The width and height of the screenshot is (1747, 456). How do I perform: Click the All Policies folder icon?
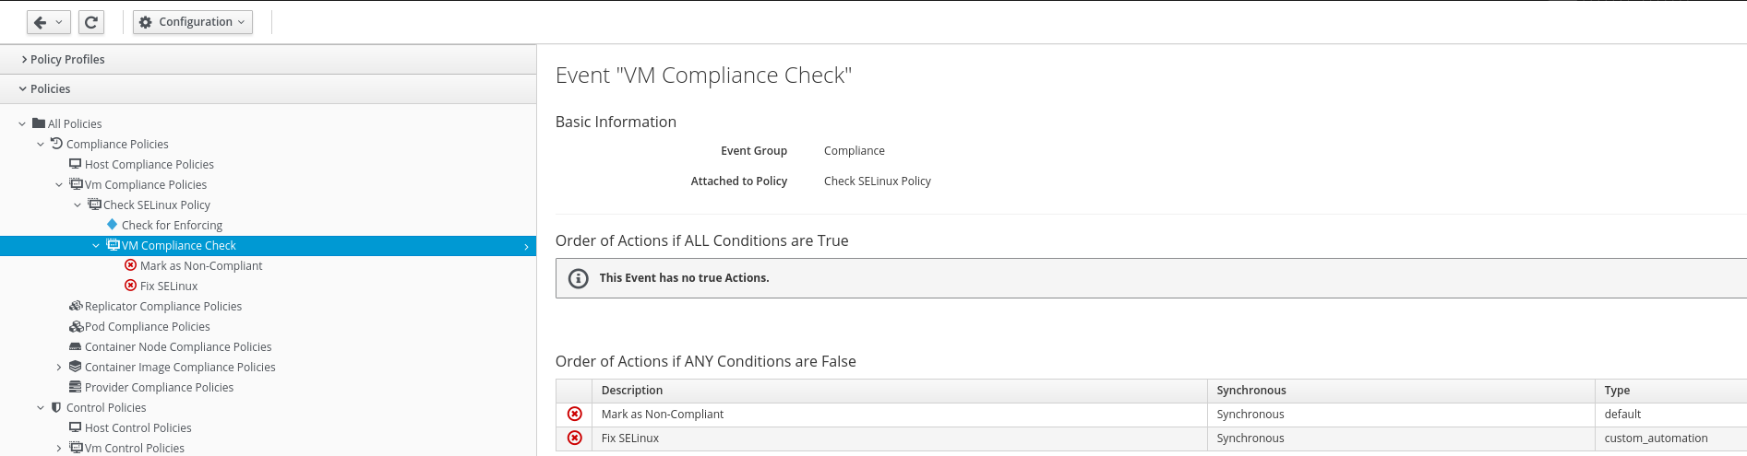tap(39, 123)
